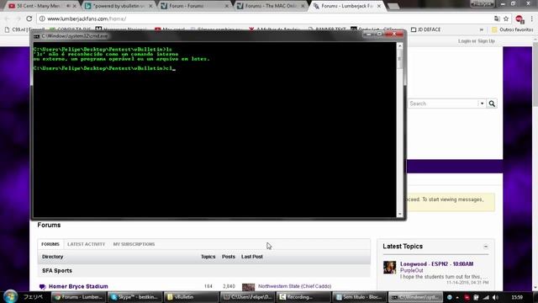The image size is (538, 303).
Task: Close the Forums - Lumberjack Fans tab
Action: tap(379, 6)
